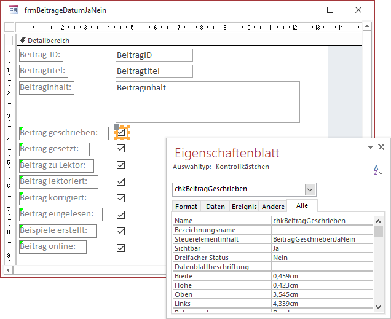Click the empty Datenblattbeschriftung property field

pos(322,267)
